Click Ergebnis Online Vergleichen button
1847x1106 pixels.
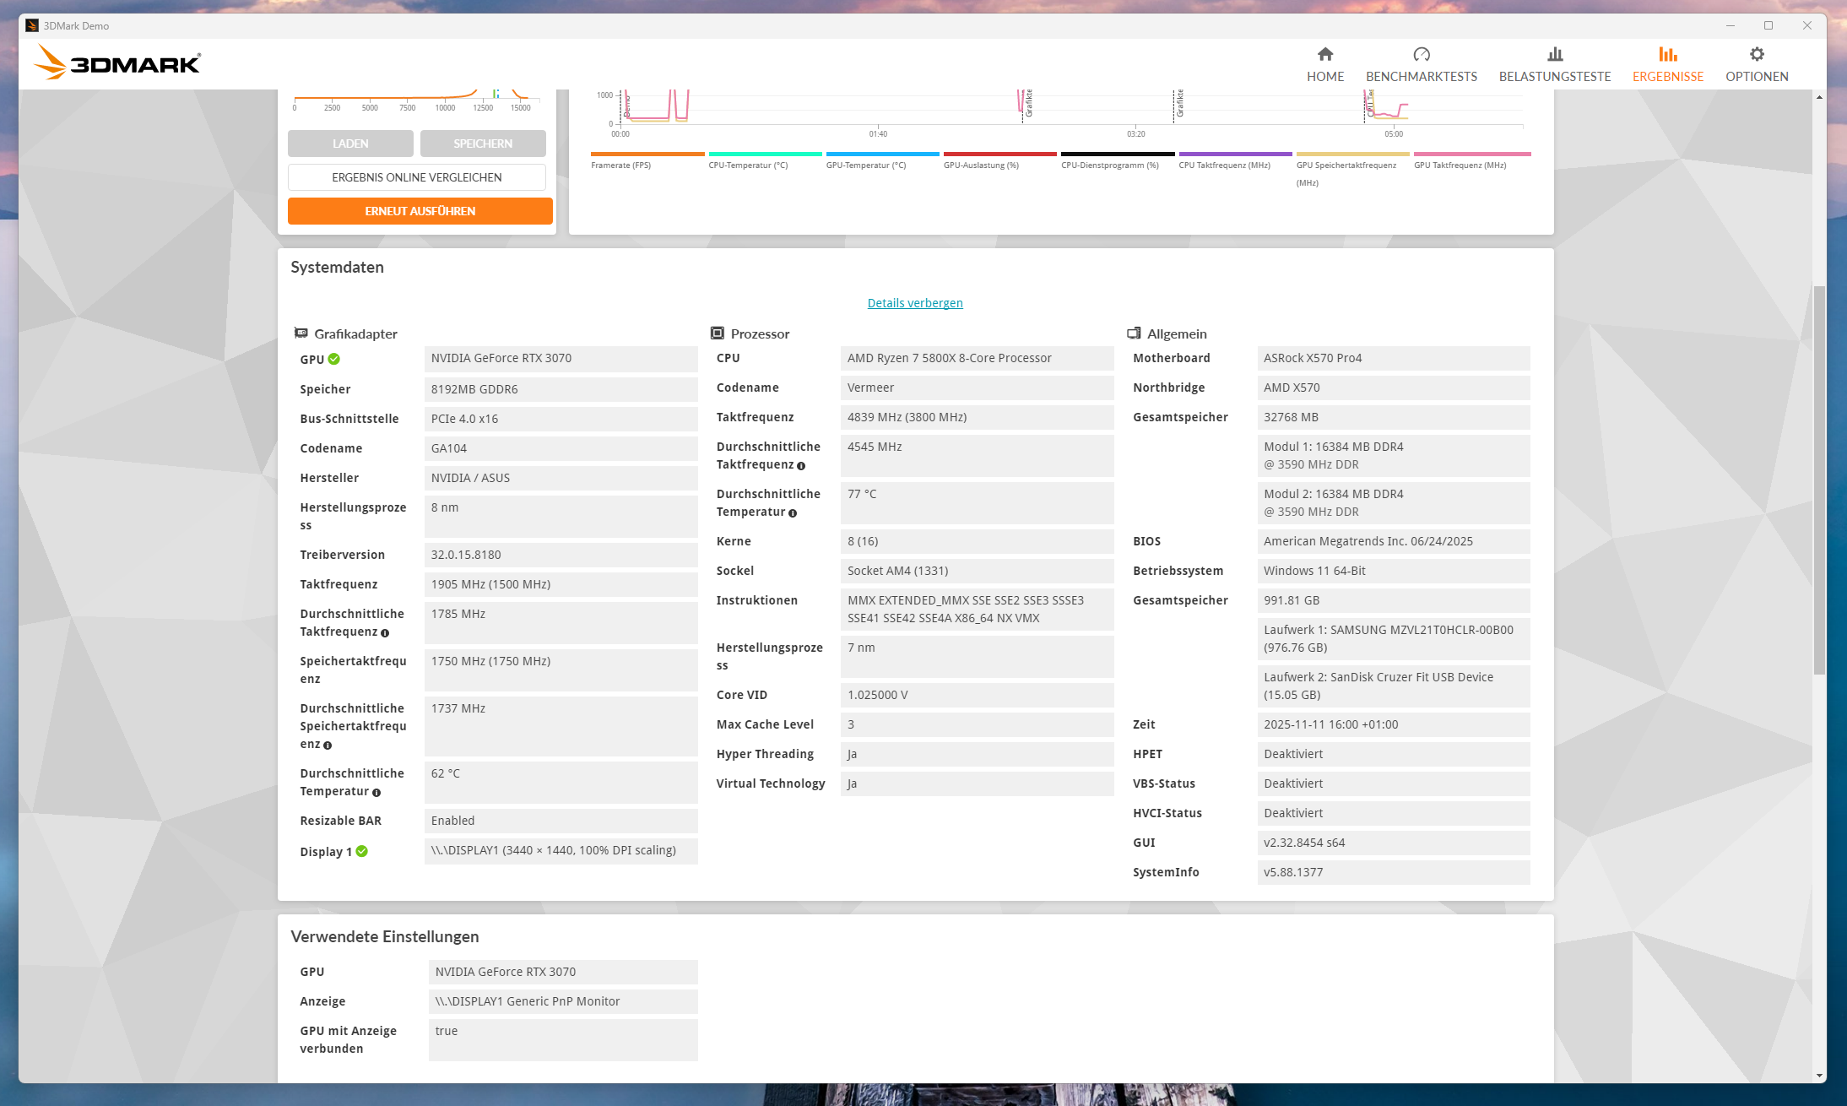(416, 177)
